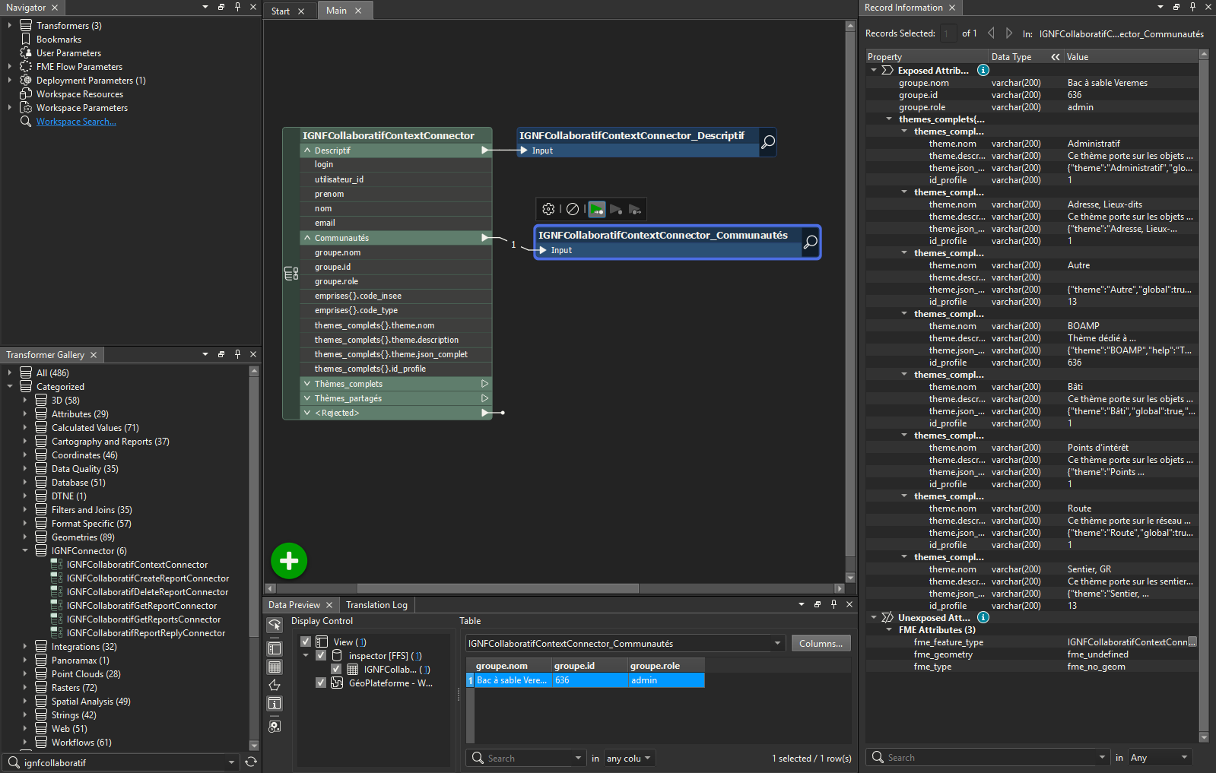1216x773 pixels.
Task: Click the canvas horizontal scrollbar thumb
Action: point(498,588)
